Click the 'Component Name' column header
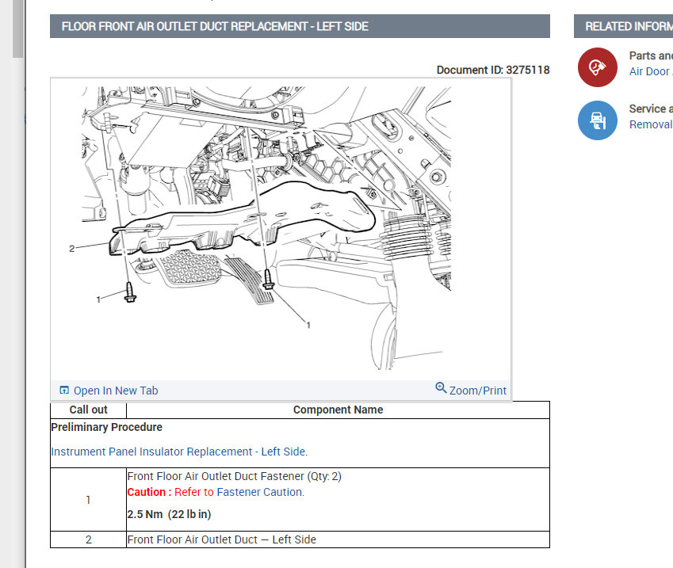 click(338, 410)
